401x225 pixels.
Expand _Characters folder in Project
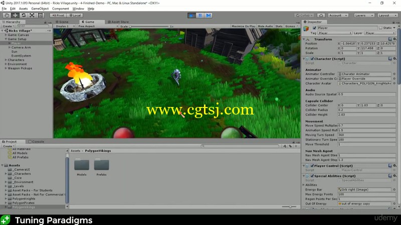tap(6, 173)
